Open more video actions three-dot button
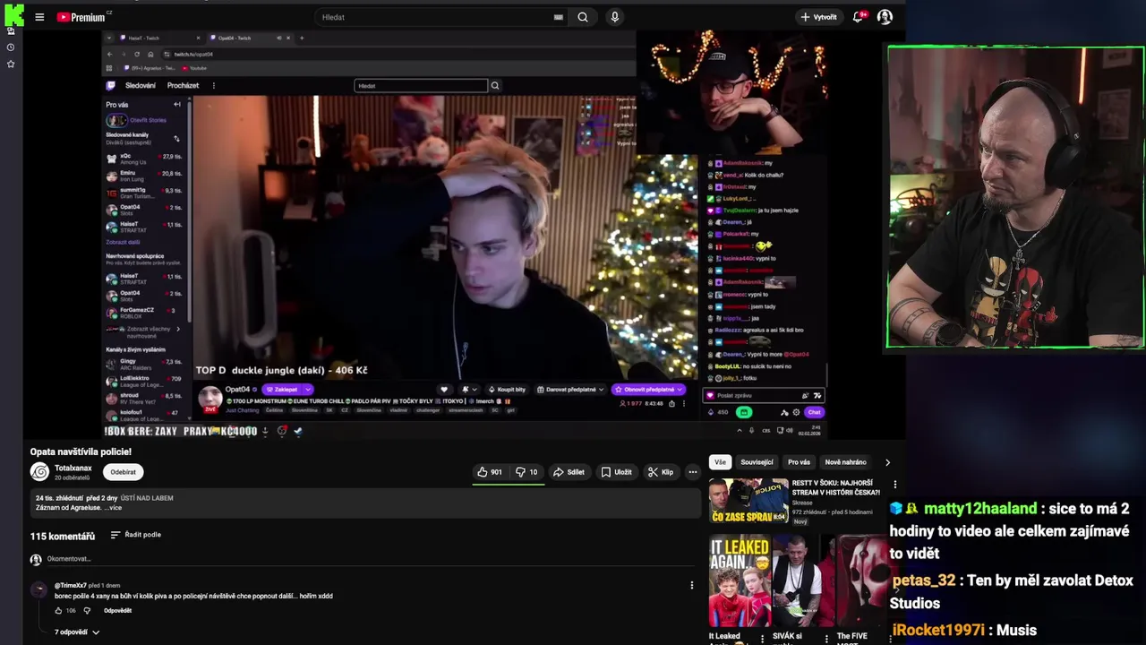This screenshot has height=645, width=1146. coord(692,472)
